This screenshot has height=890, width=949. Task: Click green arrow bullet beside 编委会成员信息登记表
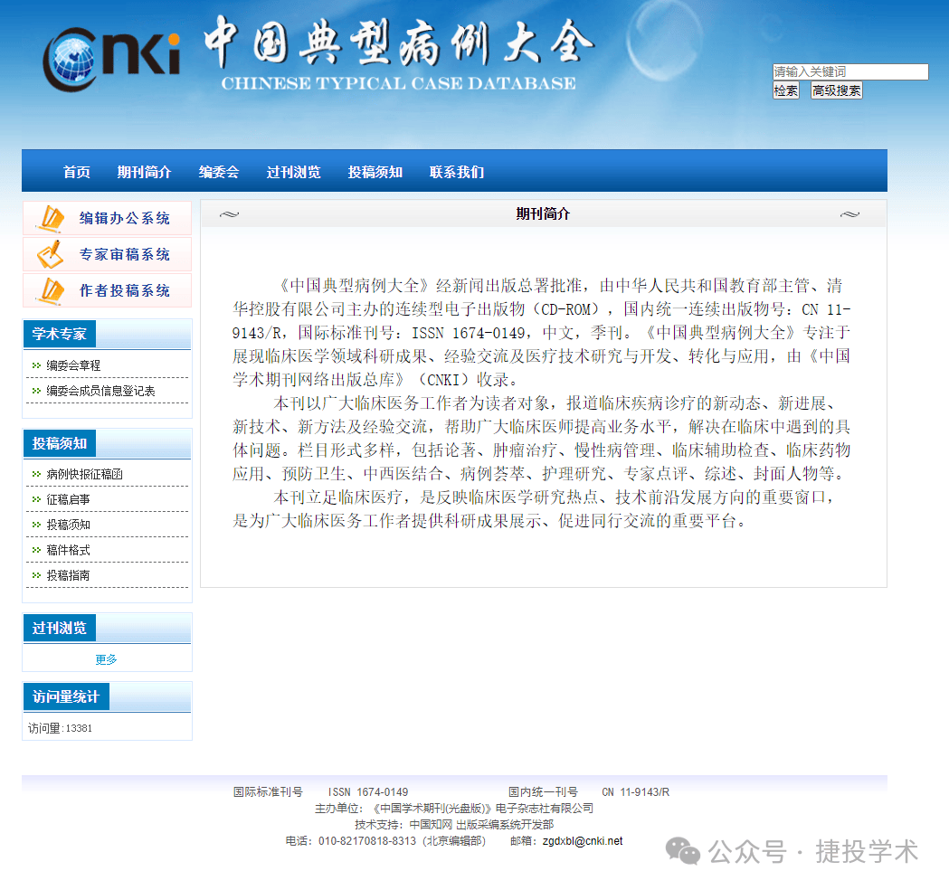[x=36, y=391]
